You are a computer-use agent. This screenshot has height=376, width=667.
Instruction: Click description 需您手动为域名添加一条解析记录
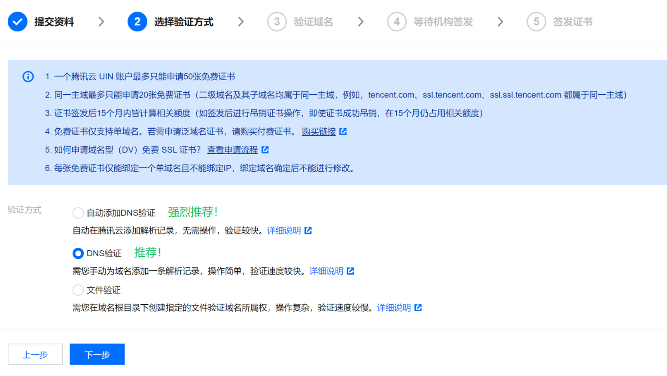(x=189, y=271)
